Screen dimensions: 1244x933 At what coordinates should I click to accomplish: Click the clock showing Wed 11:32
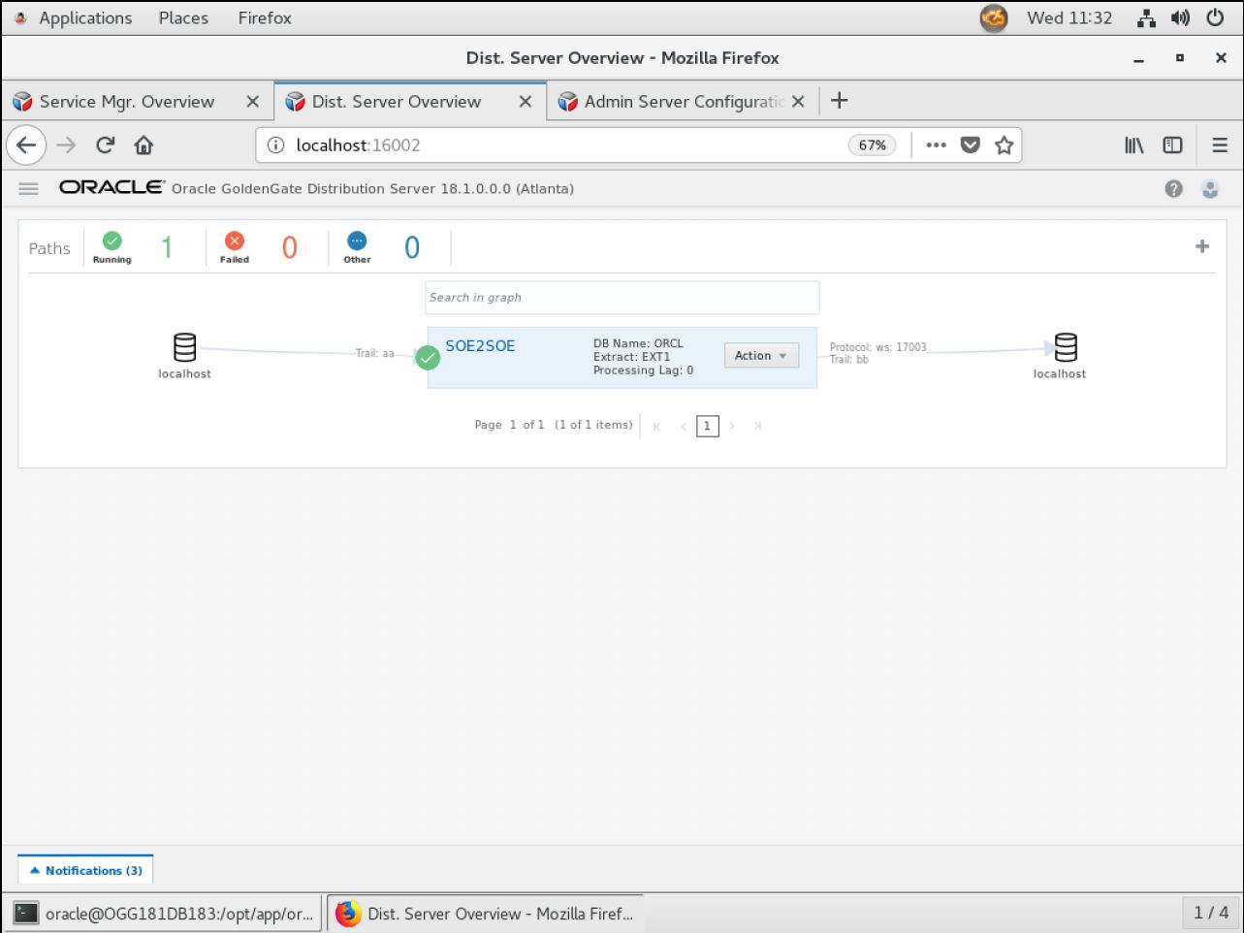tap(1069, 17)
